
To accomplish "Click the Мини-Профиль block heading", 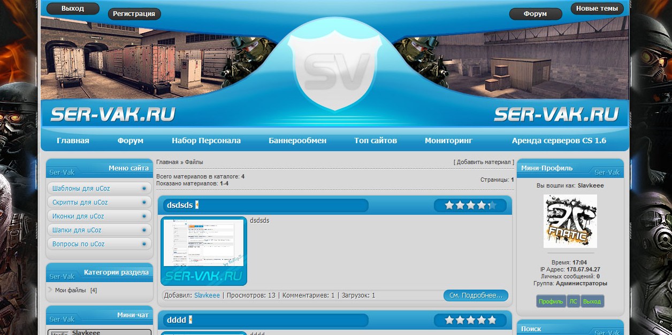I will click(547, 168).
